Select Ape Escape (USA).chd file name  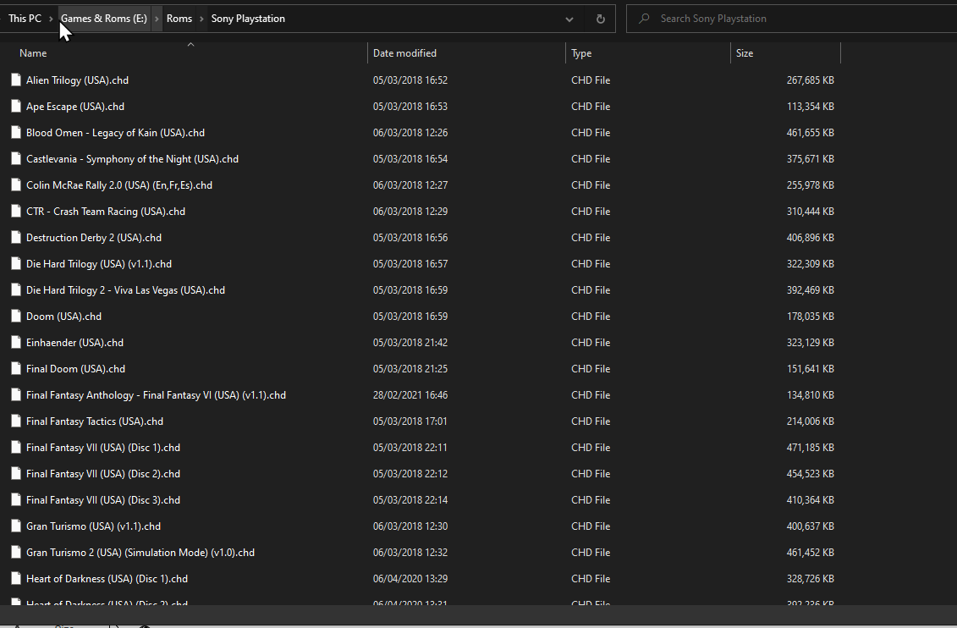(75, 106)
